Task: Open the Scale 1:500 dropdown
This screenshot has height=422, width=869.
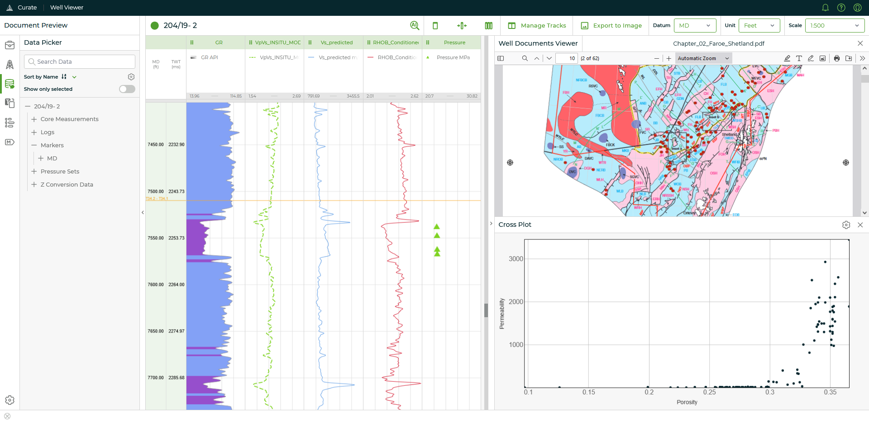Action: [835, 25]
